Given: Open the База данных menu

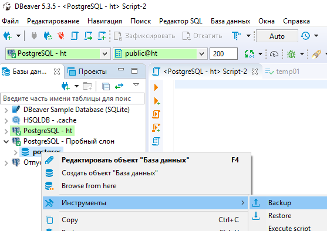Looking at the screenshot, I should (231, 21).
